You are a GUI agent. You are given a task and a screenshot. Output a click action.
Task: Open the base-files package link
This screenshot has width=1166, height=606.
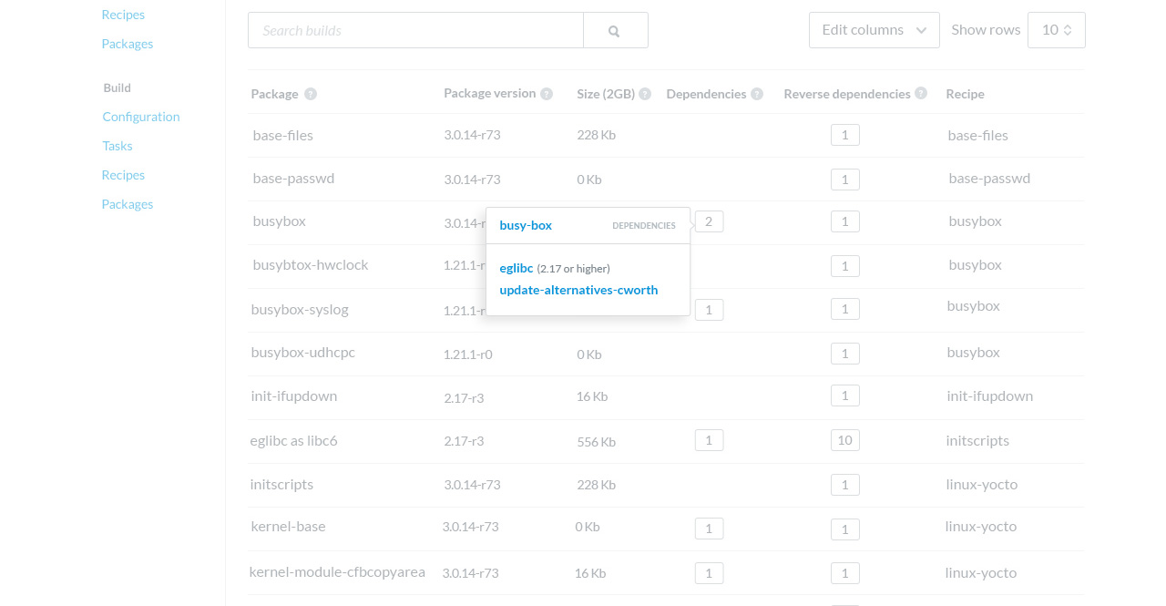pos(283,135)
